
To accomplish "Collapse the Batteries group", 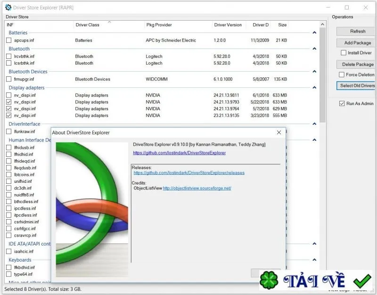I will (x=314, y=33).
